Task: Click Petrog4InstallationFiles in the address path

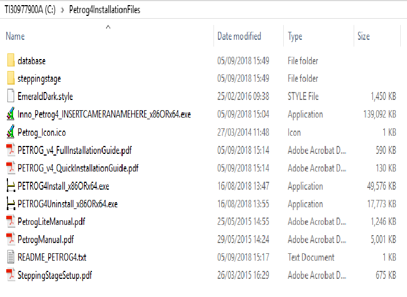Action: click(104, 10)
